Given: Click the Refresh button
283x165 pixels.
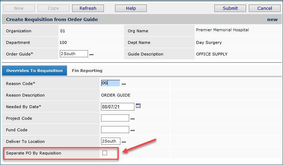Looking at the screenshot, I should coord(88,8).
